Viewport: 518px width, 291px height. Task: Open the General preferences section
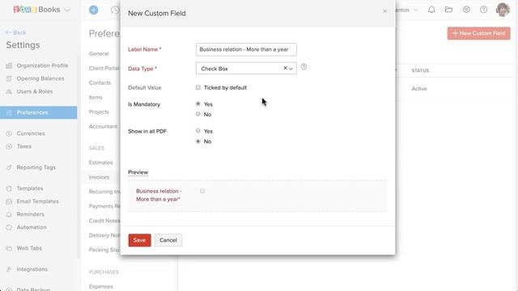[x=99, y=53]
